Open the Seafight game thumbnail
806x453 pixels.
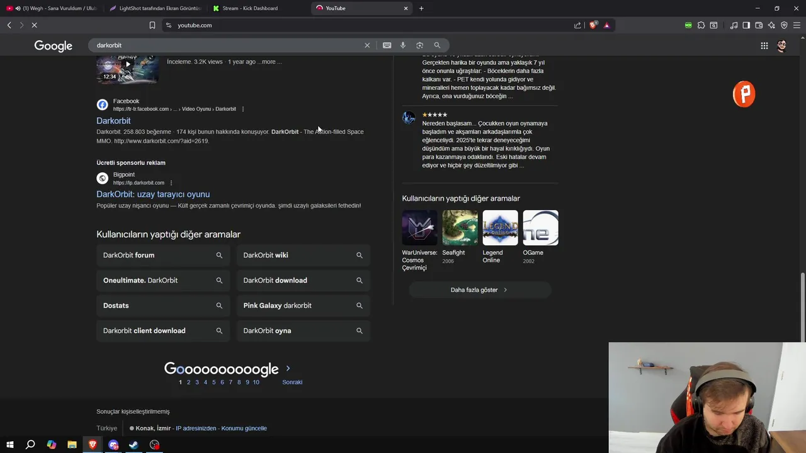click(x=460, y=228)
